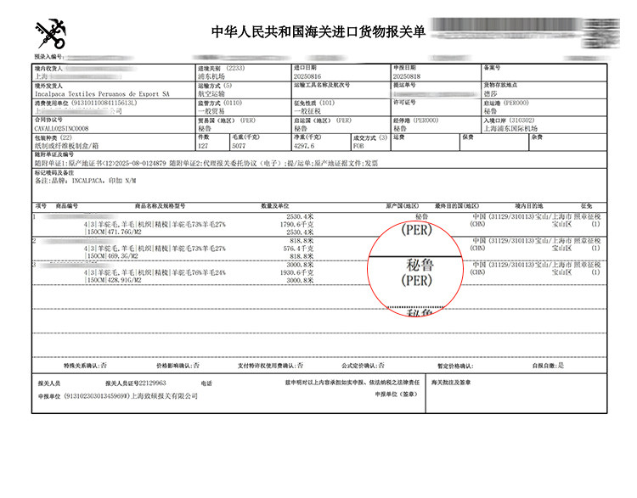Click the 境内目的地 column header
The width and height of the screenshot is (637, 498).
tap(529, 206)
